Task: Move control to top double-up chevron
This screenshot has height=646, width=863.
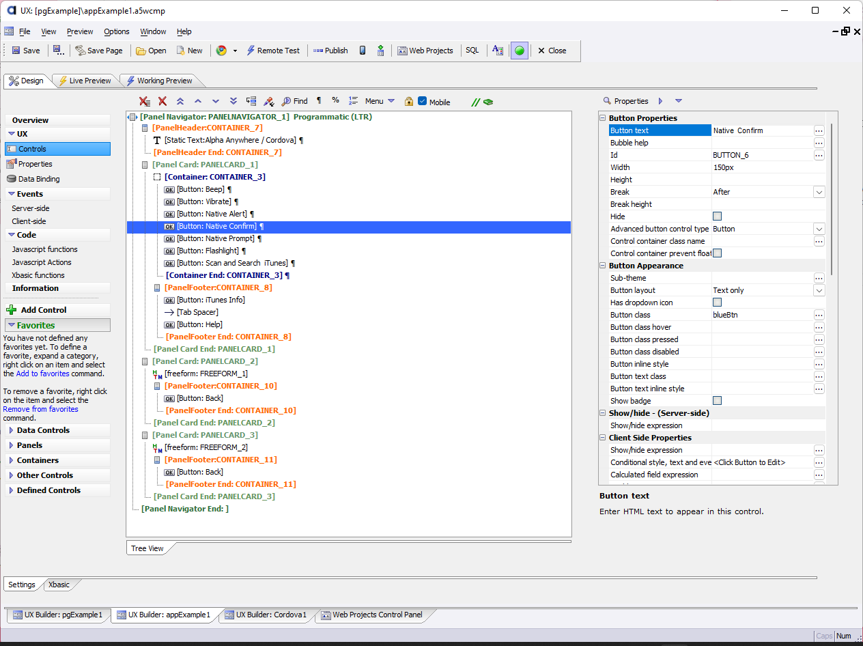Action: [x=180, y=101]
